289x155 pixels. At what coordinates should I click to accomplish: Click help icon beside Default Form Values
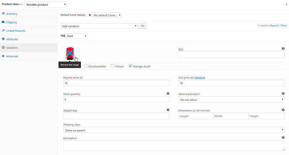pyautogui.click(x=90, y=15)
